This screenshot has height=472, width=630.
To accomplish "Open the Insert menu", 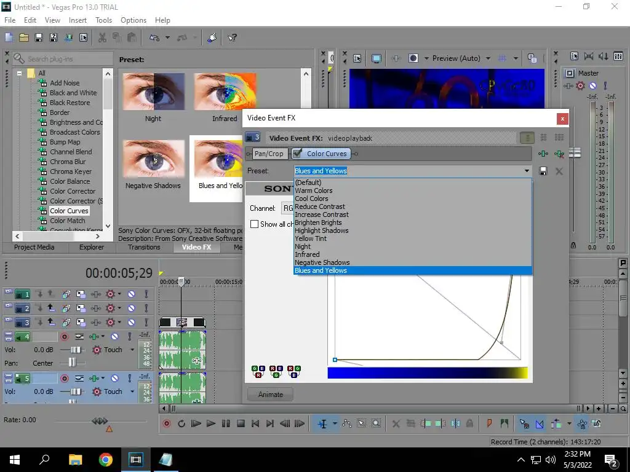I will 78,20.
